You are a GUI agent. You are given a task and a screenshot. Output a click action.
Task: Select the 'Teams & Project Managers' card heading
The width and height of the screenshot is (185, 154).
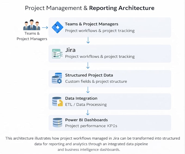92,24
